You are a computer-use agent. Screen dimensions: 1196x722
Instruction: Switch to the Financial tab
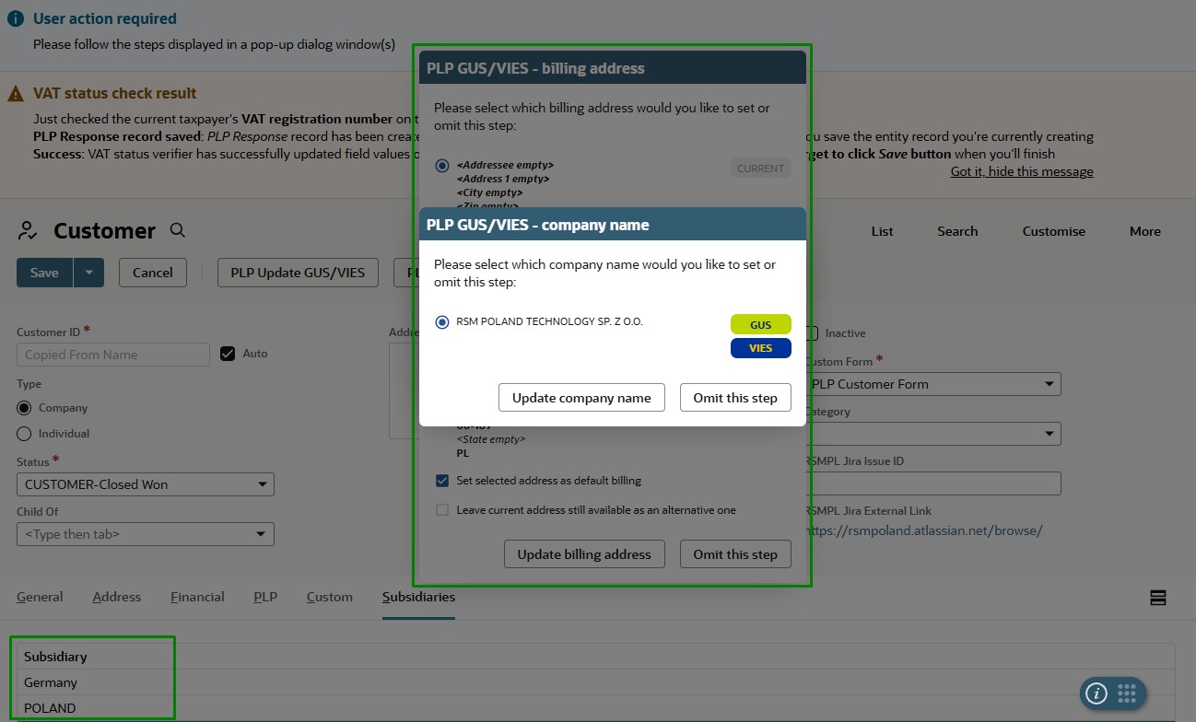(x=197, y=597)
